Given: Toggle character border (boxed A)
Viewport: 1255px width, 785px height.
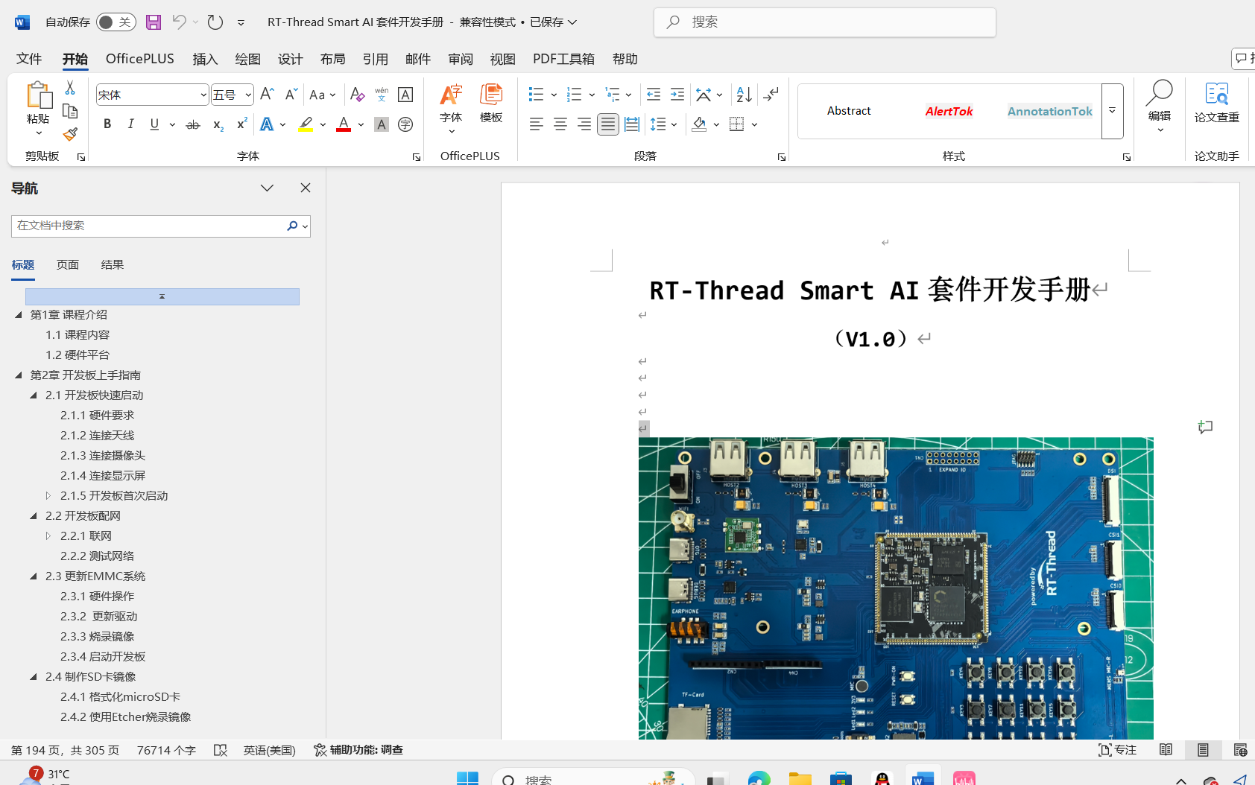Looking at the screenshot, I should point(405,95).
